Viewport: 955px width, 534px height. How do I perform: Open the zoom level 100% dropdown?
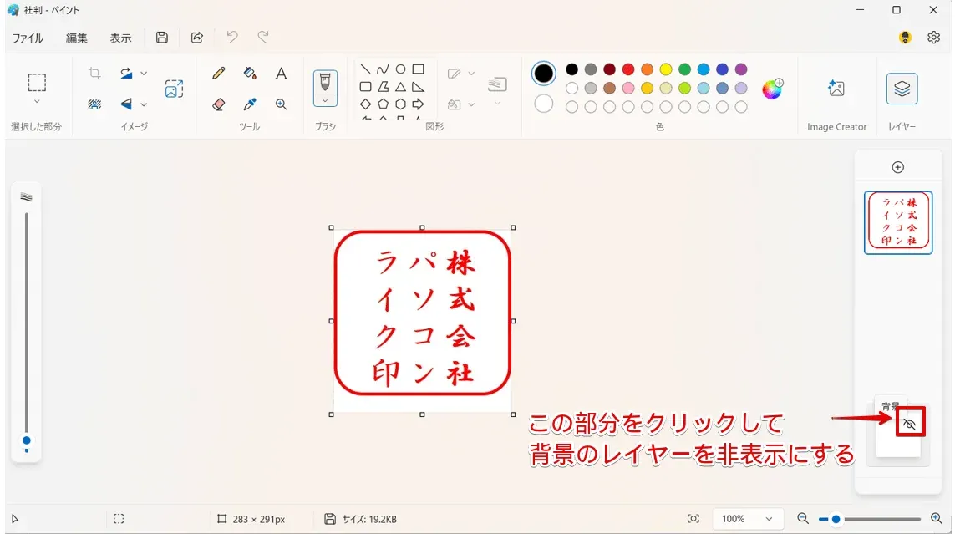[748, 518]
